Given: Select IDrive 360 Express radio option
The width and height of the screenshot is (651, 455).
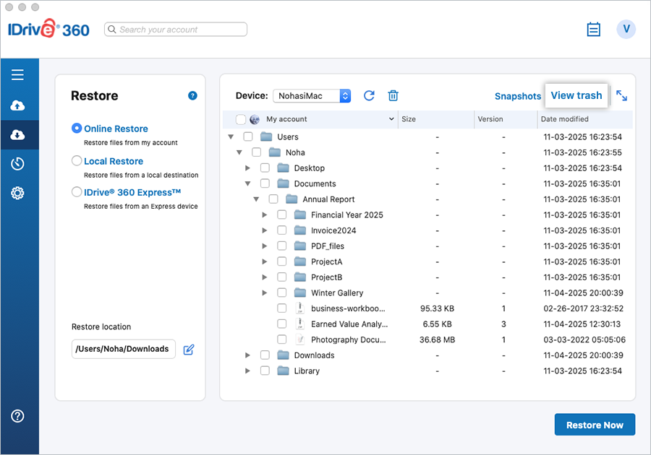Looking at the screenshot, I should [77, 192].
